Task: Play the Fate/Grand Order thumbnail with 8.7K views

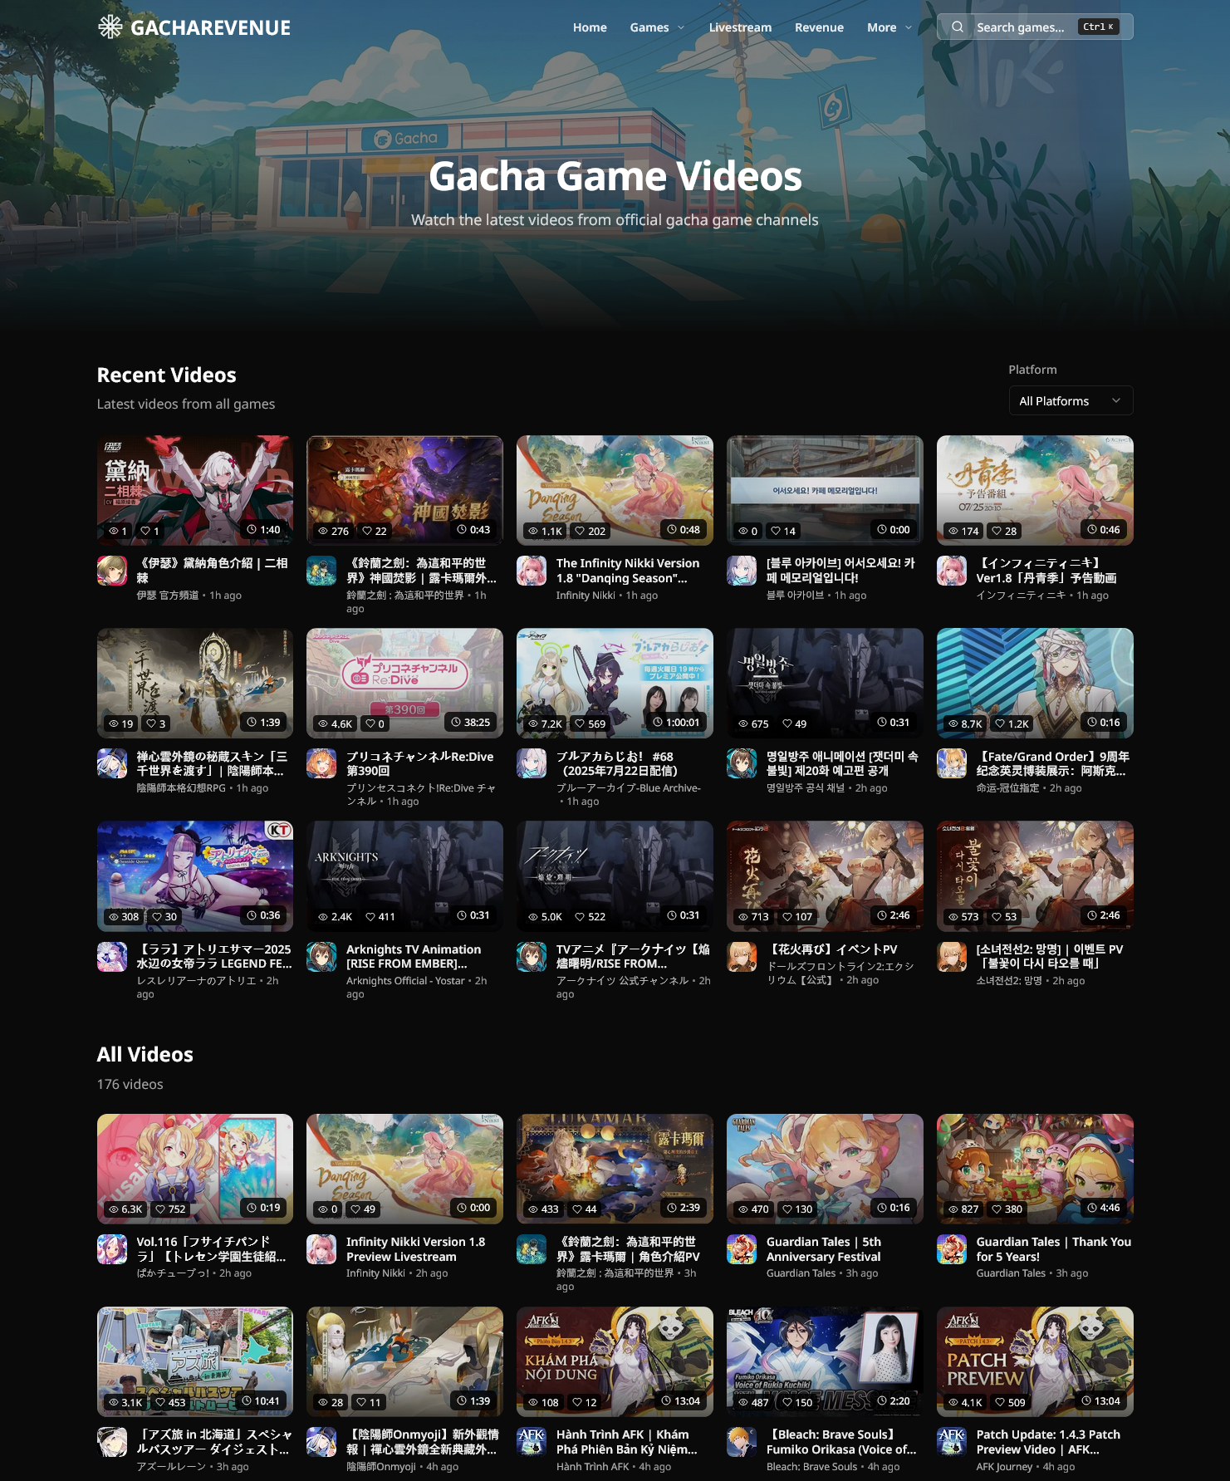Action: 1035,683
